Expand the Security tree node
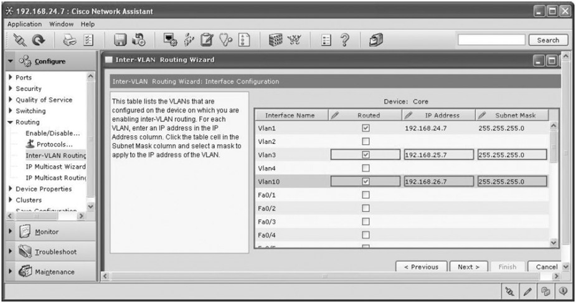 11,89
